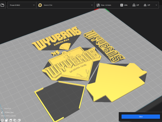Click the build plate adhesion Off icon
162x122 pixels.
145,5
